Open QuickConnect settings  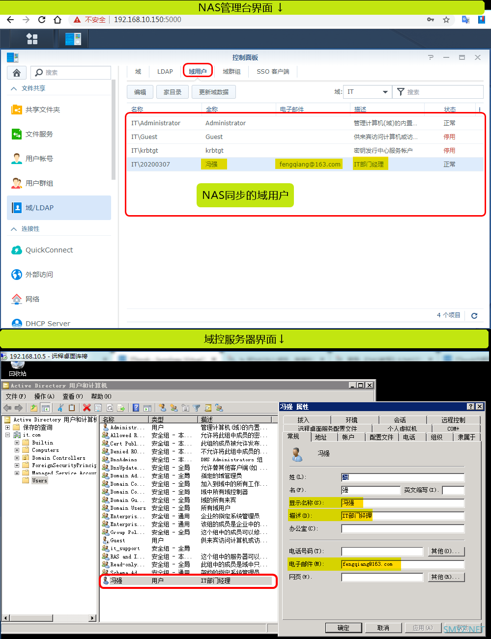59,250
